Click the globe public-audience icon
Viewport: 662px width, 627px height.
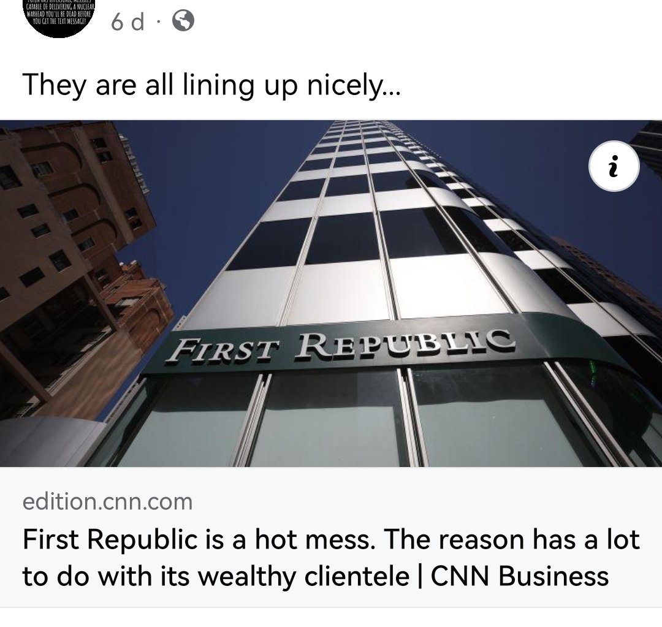pos(183,20)
